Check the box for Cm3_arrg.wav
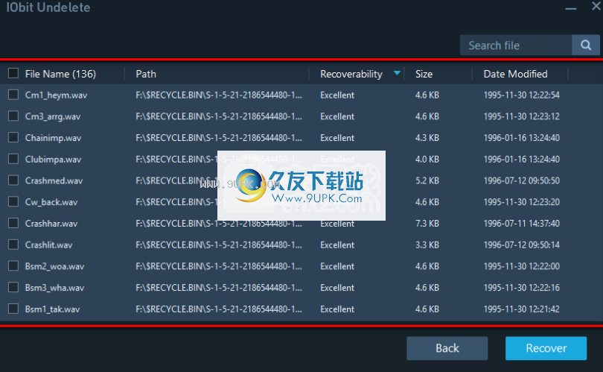Screen dimensions: 603x372 13,116
